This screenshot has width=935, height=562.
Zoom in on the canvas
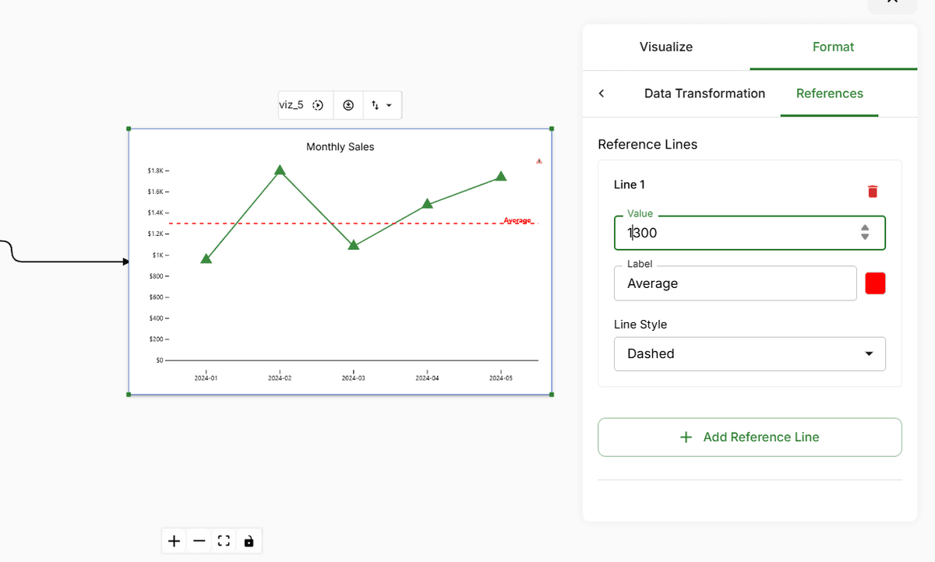coord(173,540)
